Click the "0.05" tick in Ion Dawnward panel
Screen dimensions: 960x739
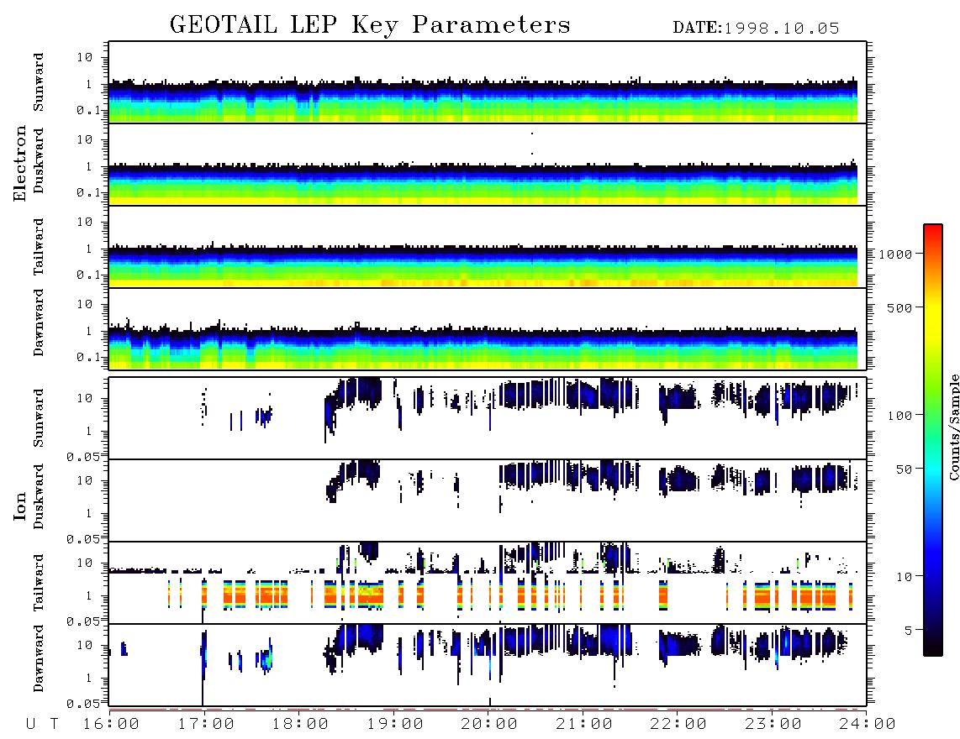[82, 704]
